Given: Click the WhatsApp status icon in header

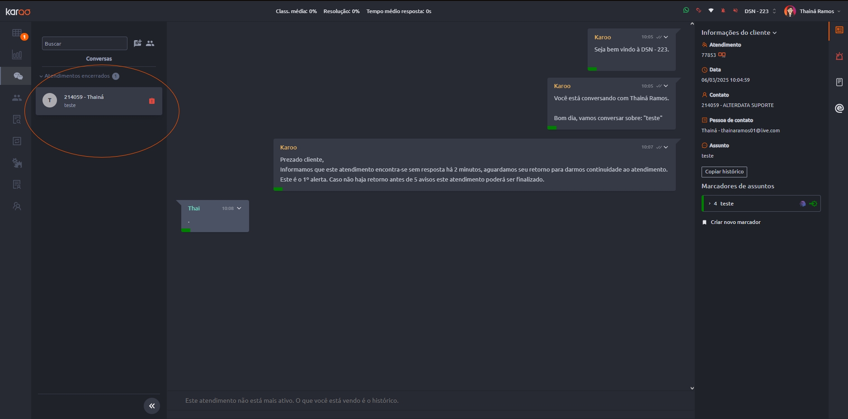Looking at the screenshot, I should pos(686,10).
